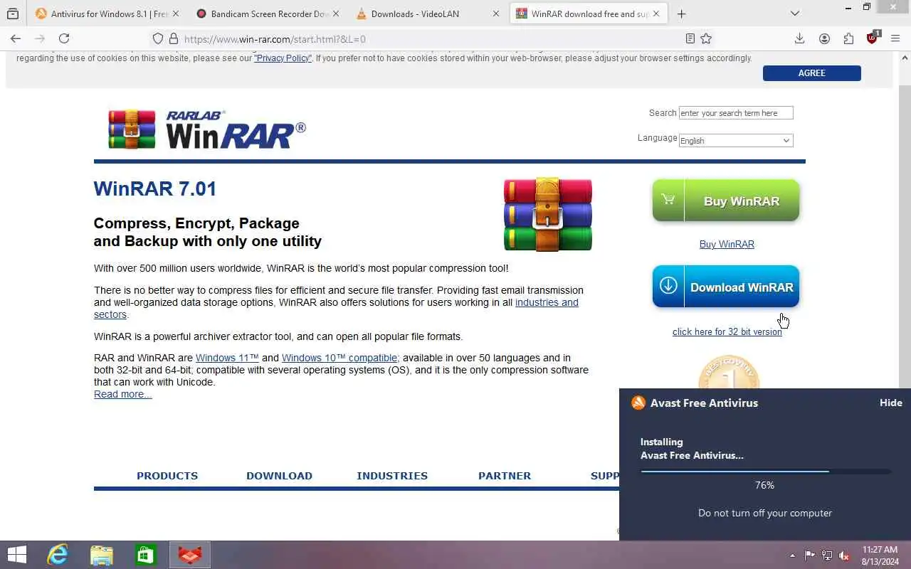Click the Firefox back arrow
This screenshot has height=569, width=911.
[16, 38]
